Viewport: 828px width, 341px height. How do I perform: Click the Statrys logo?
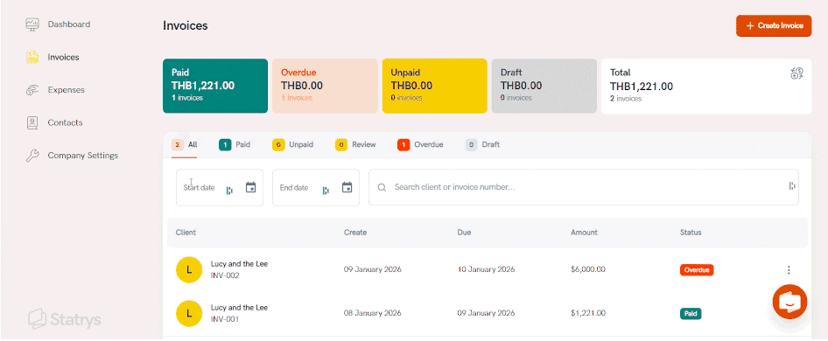[65, 319]
